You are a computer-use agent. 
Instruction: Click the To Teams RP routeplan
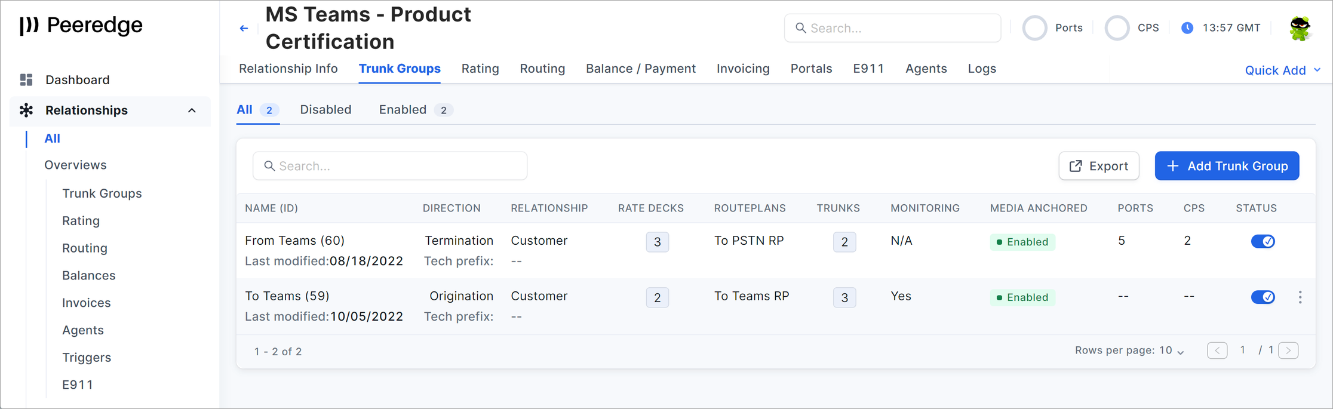(x=752, y=296)
